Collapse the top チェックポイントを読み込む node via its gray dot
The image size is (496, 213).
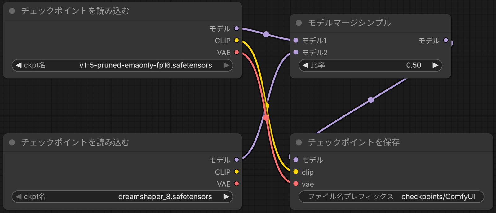12,11
